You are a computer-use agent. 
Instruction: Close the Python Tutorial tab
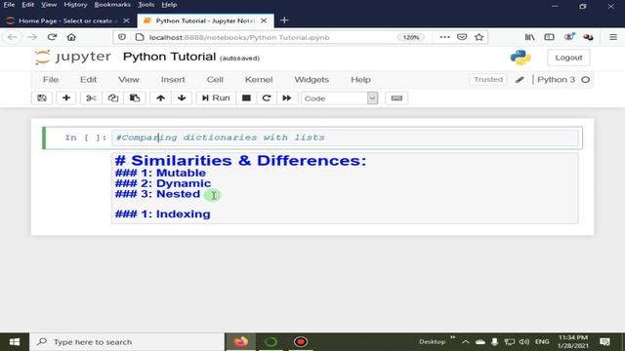pos(264,20)
